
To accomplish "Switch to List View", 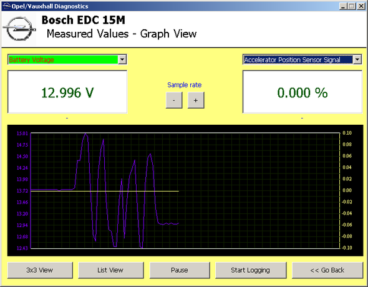I will pyautogui.click(x=110, y=270).
